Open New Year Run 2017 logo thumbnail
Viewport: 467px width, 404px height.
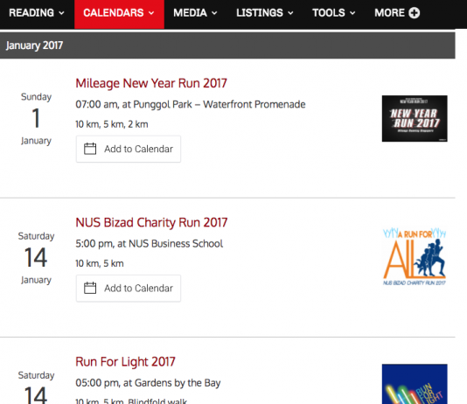click(415, 119)
